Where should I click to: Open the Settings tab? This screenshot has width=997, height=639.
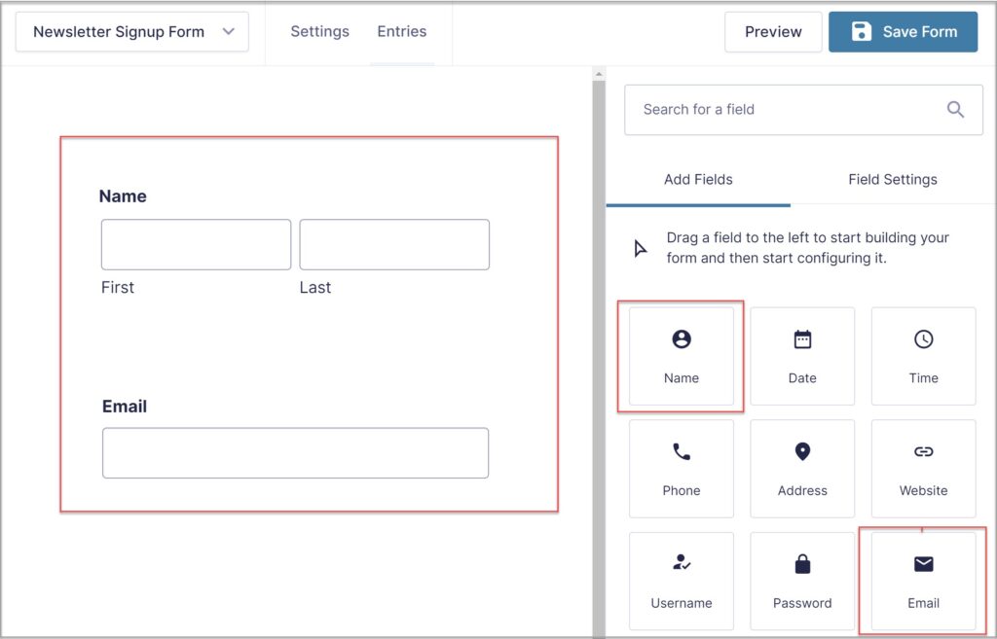319,31
